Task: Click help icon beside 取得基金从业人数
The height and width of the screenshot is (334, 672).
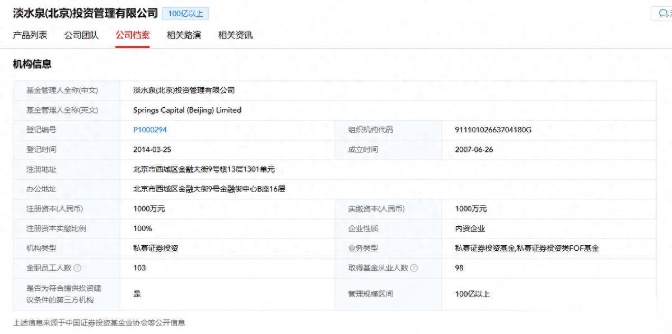Action: 414,268
